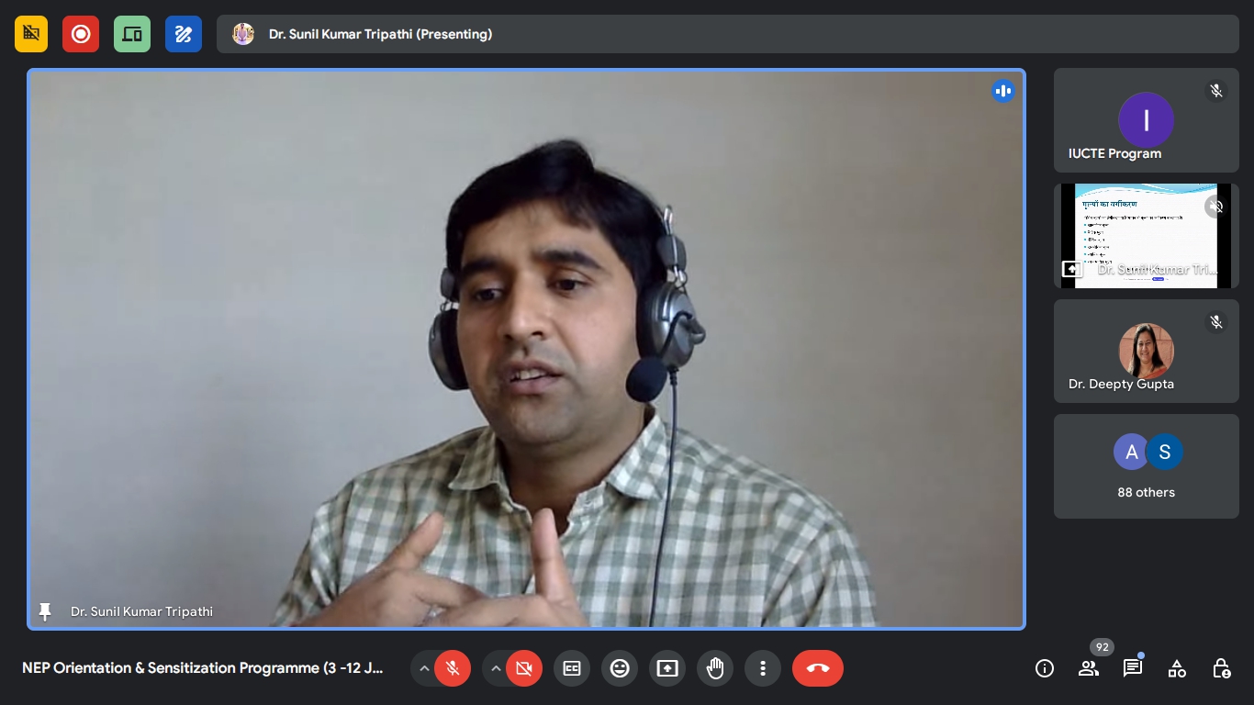
Task: Open the chat messages panel
Action: click(1133, 668)
